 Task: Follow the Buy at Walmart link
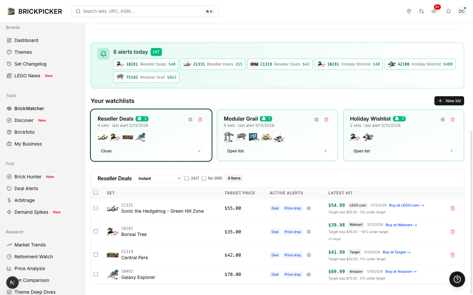coord(401,225)
